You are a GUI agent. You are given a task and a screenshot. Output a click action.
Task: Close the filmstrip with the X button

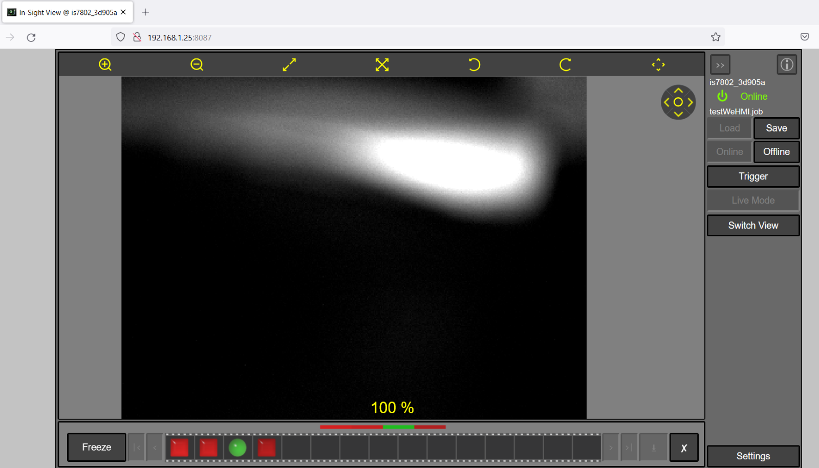tap(684, 448)
